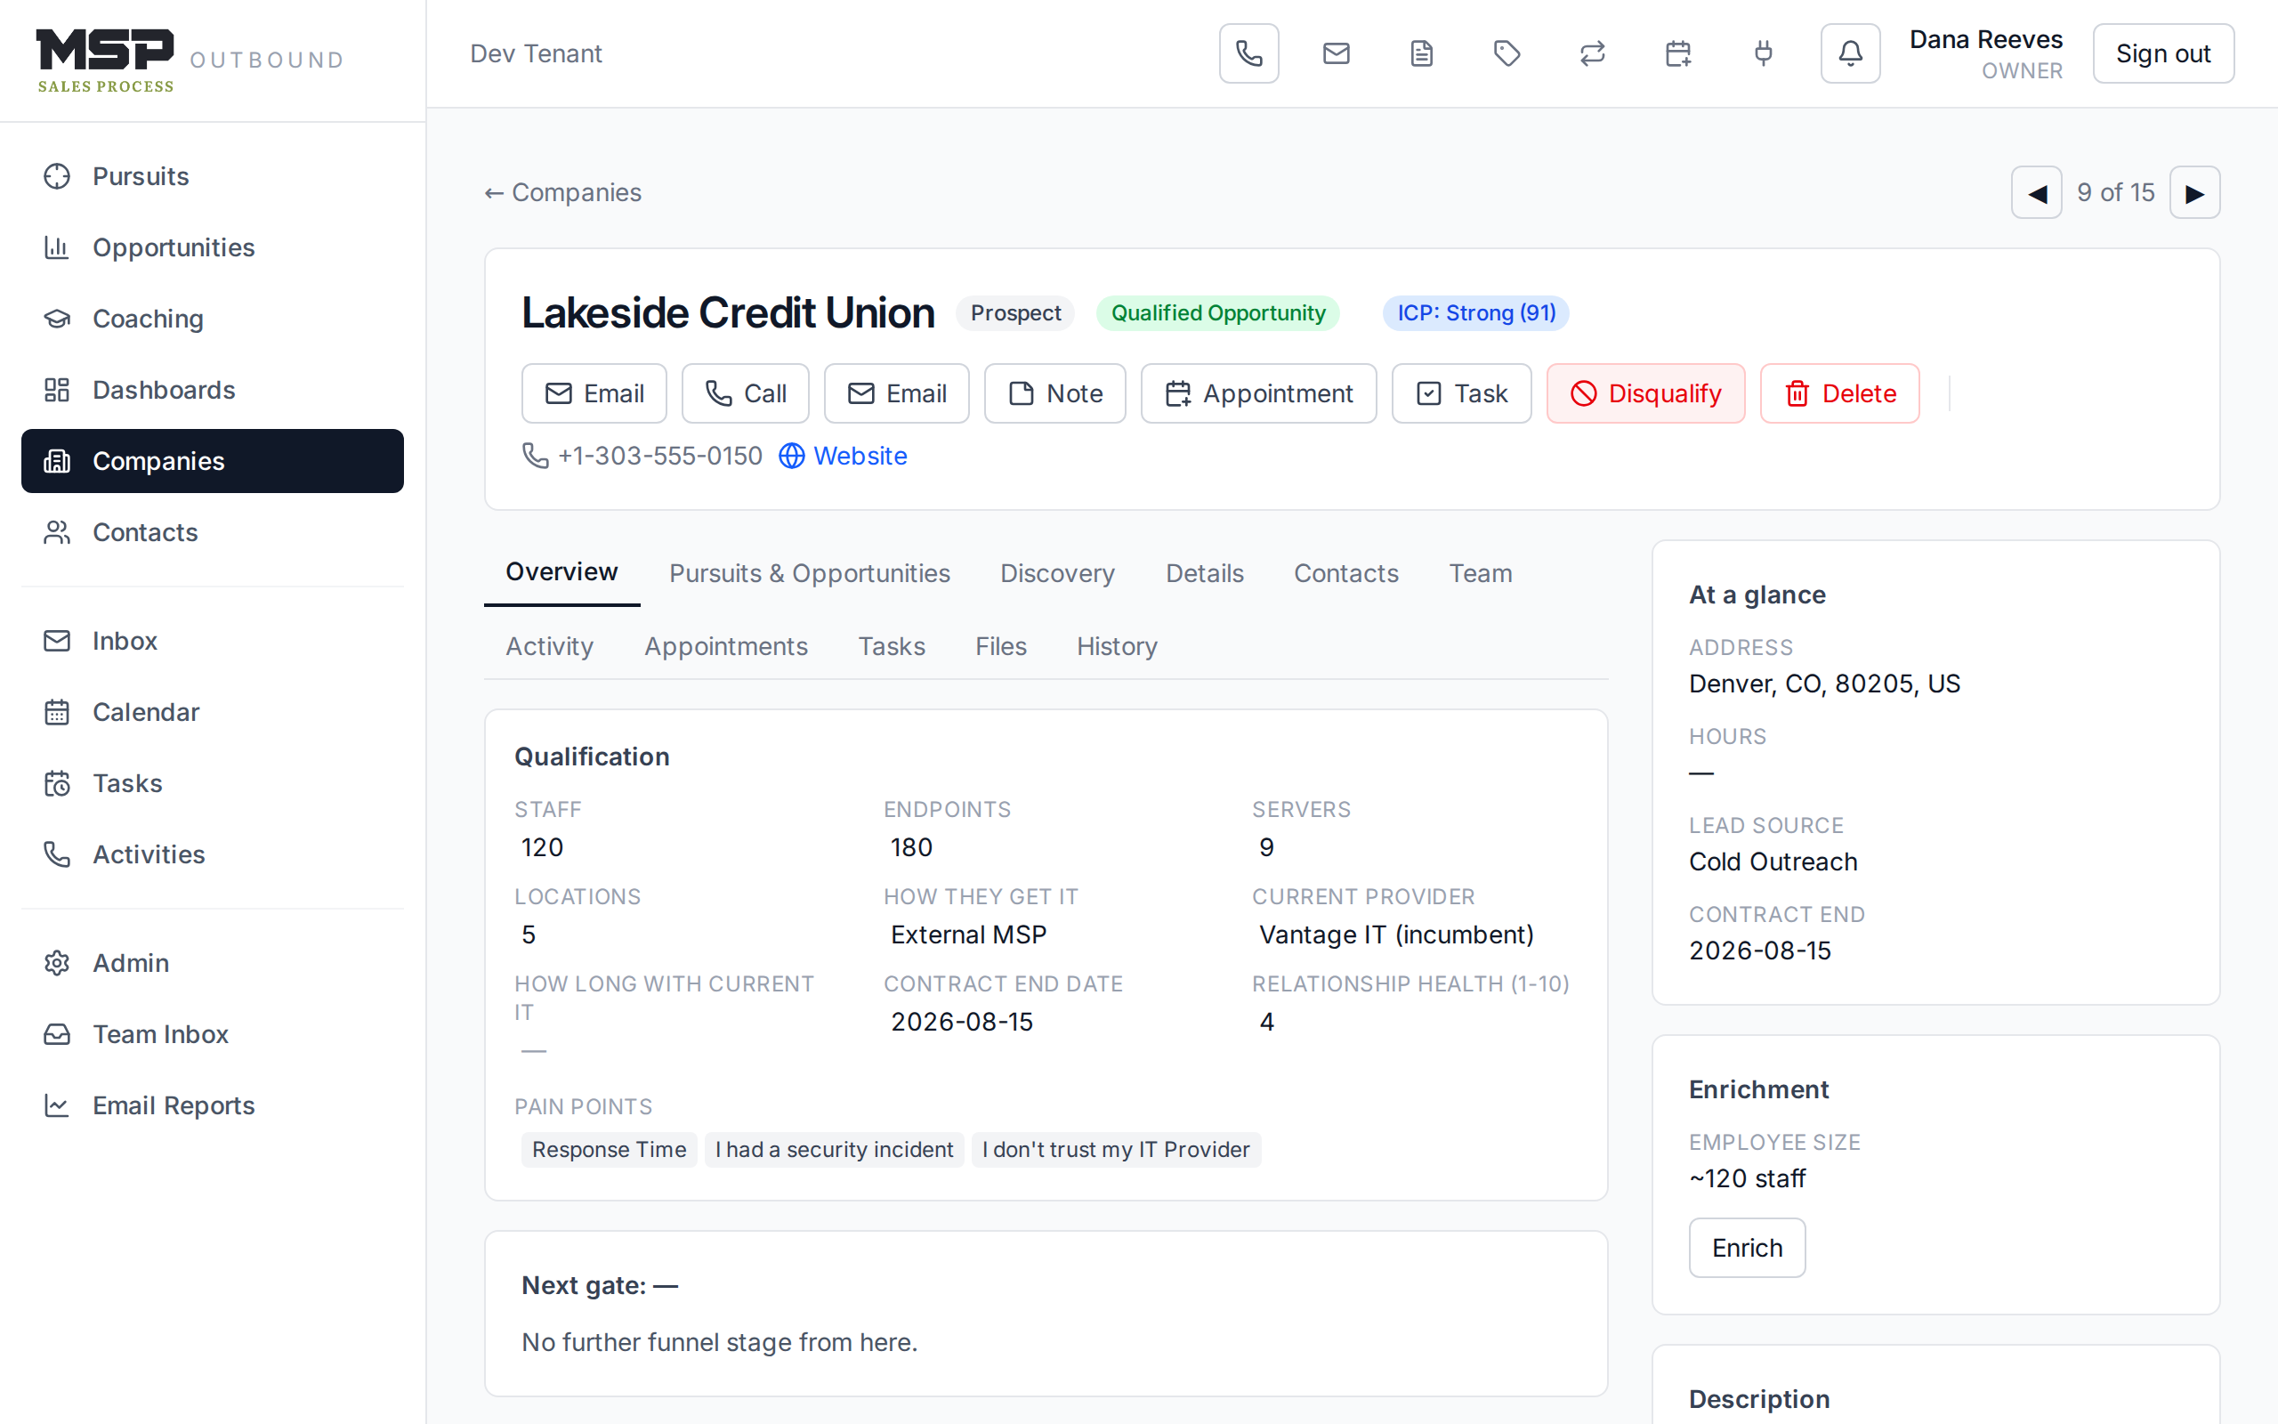Click the first Email action button
The height and width of the screenshot is (1424, 2278).
click(594, 393)
